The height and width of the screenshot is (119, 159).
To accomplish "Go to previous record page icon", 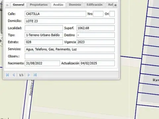I will (x=14, y=75).
